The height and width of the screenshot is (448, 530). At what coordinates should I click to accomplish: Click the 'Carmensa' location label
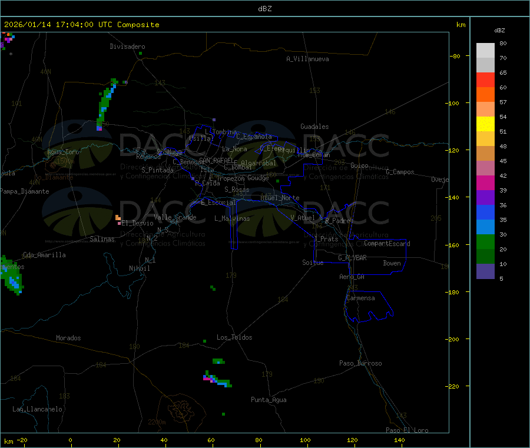(x=360, y=298)
